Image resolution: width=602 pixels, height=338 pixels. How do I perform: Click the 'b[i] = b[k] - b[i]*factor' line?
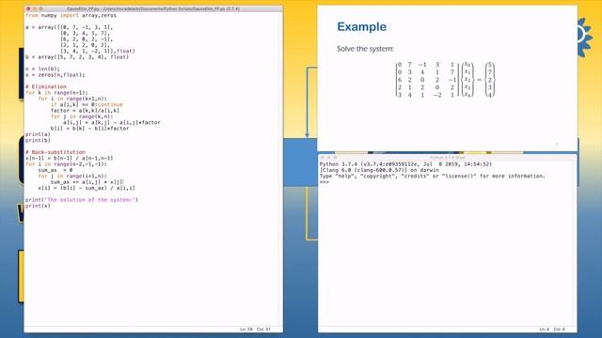click(x=90, y=129)
